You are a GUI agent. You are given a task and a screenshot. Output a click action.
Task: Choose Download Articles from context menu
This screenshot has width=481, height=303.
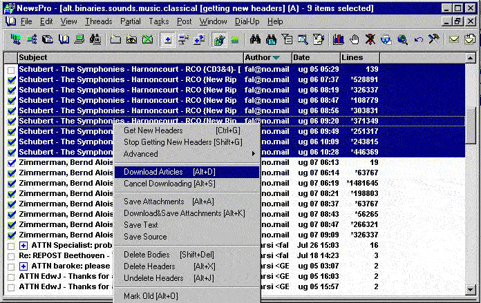153,172
